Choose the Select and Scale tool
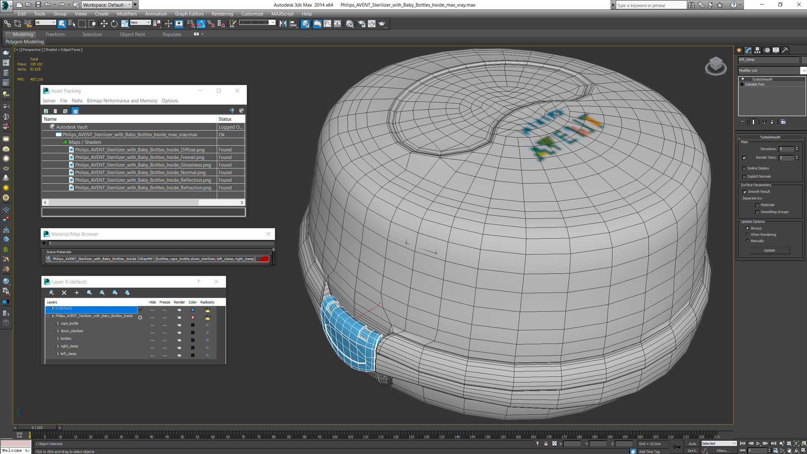The width and height of the screenshot is (807, 454). tap(124, 24)
